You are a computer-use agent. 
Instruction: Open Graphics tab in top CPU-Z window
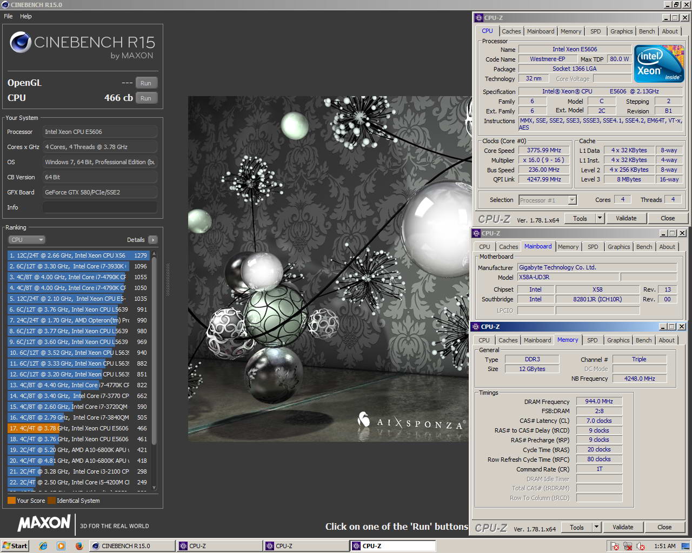coord(622,31)
